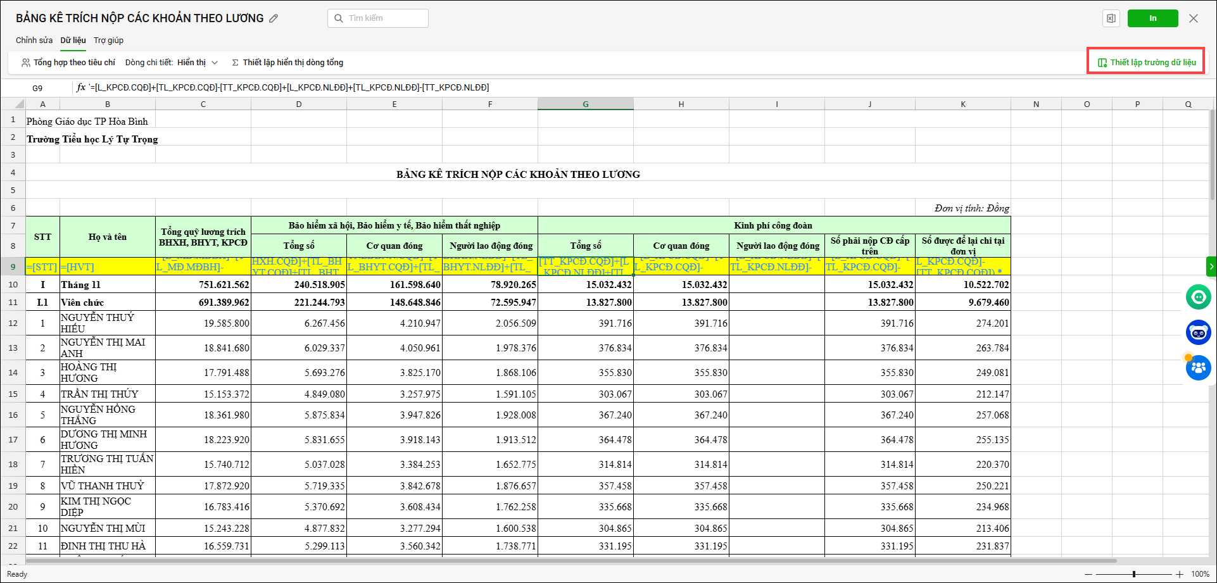Click the zoom slider handle

pos(1134,574)
